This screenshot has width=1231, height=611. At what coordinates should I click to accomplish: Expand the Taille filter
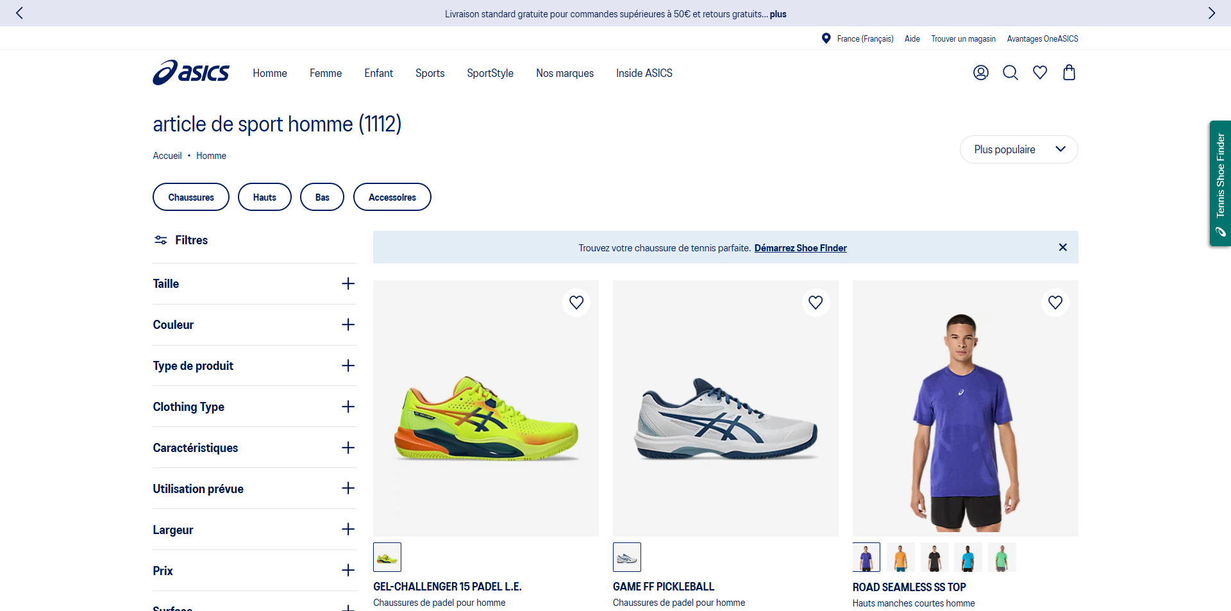[x=254, y=283]
